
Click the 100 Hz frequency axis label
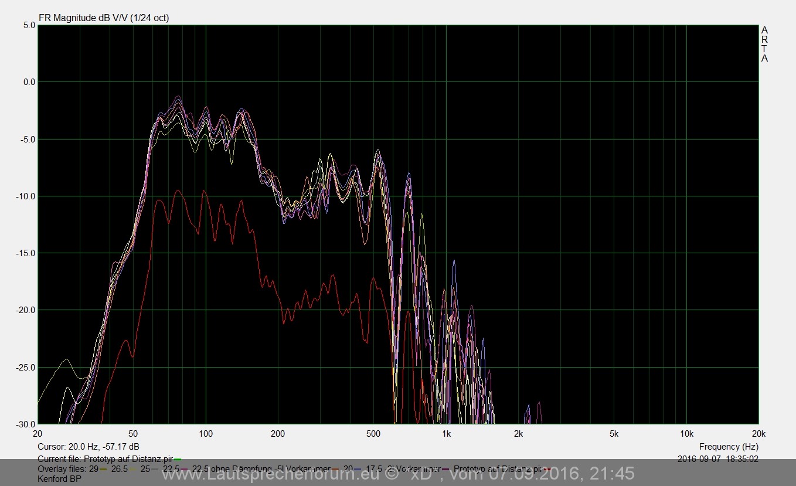(205, 434)
